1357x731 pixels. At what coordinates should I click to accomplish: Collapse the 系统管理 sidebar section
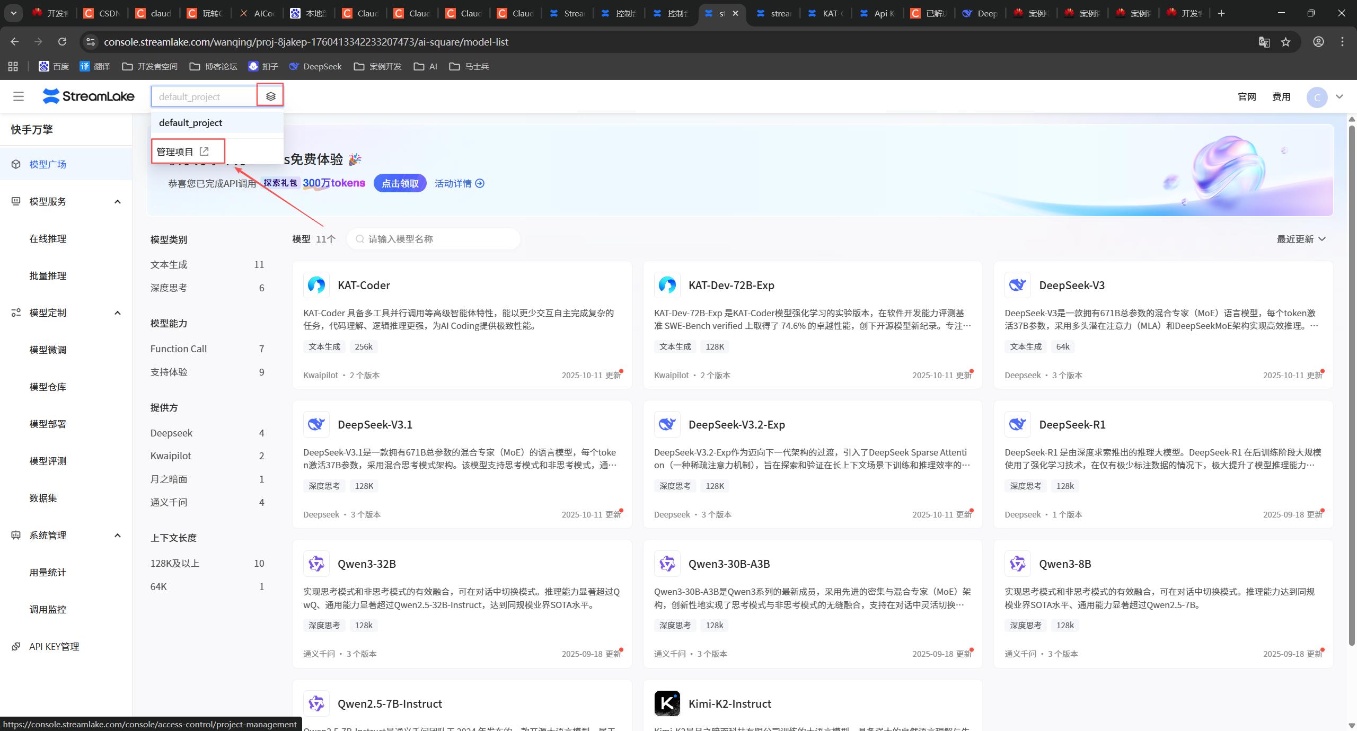coord(118,535)
